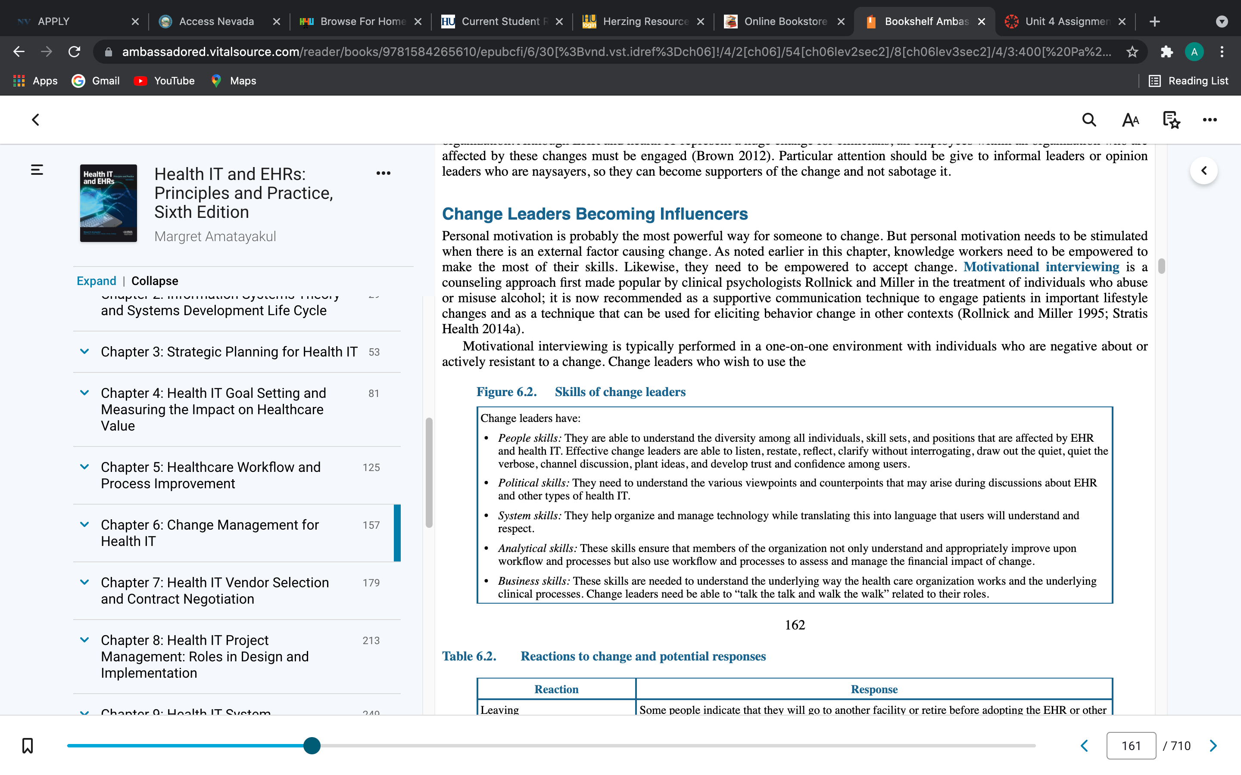1241x775 pixels.
Task: Bookmark this page with the Chrome star
Action: [x=1132, y=52]
